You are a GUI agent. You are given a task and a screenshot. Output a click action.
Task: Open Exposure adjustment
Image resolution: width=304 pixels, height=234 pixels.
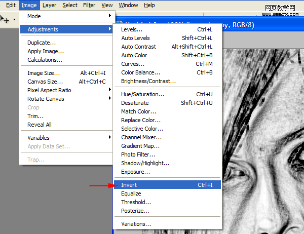point(167,172)
